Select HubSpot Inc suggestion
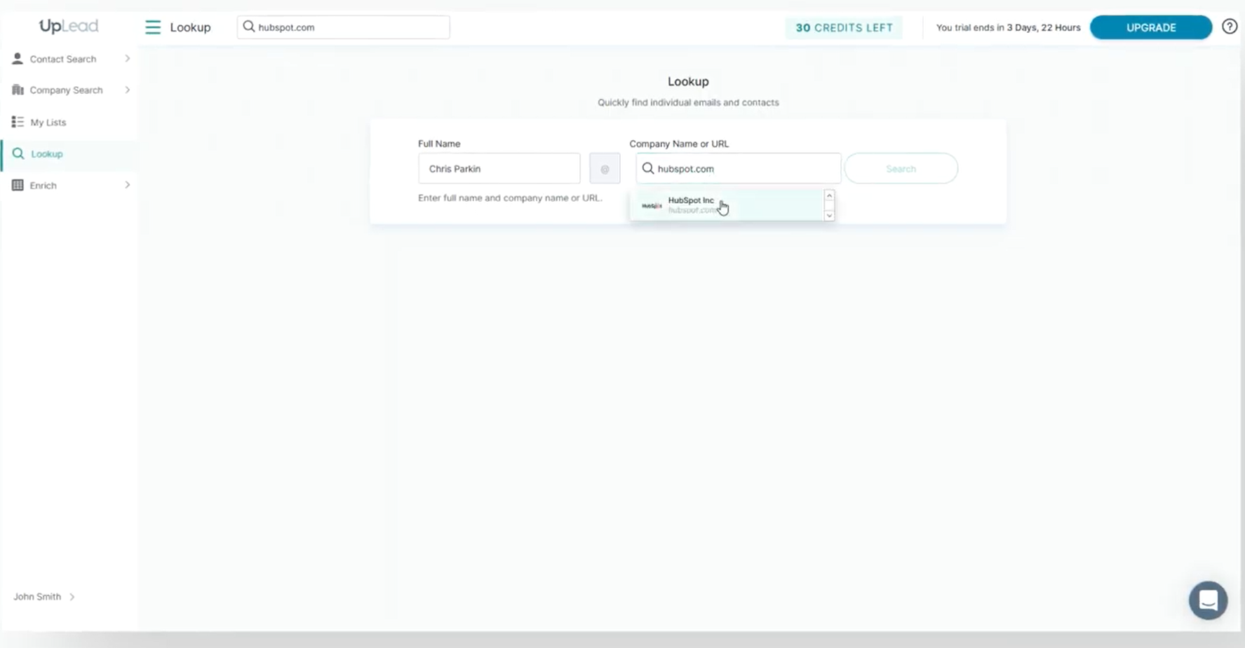Viewport: 1245px width, 648px height. tap(727, 205)
